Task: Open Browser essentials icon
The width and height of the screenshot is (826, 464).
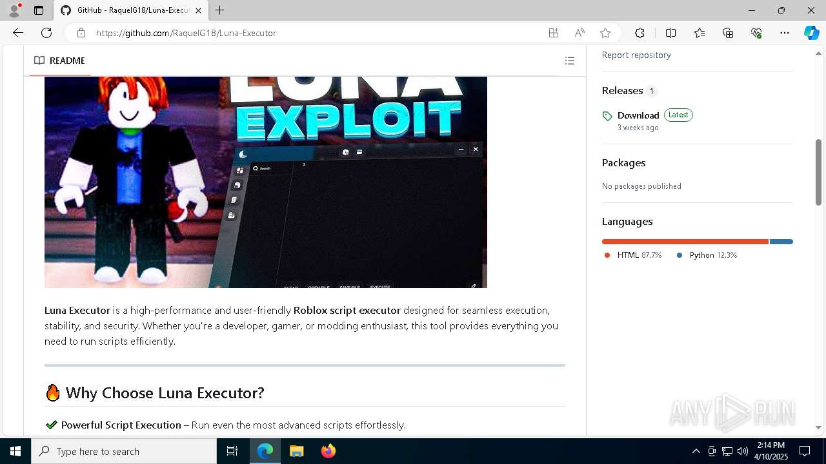Action: (756, 33)
